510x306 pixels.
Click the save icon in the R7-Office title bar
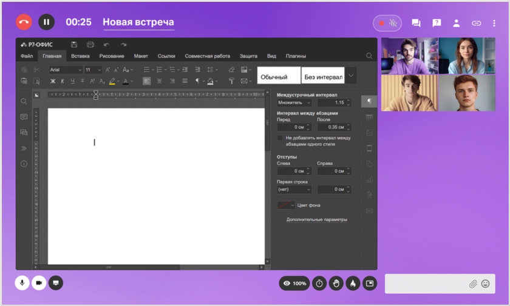[74, 44]
